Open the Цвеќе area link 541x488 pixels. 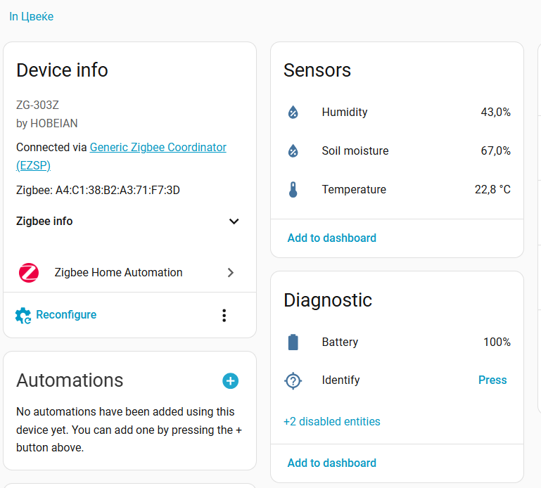coord(32,16)
